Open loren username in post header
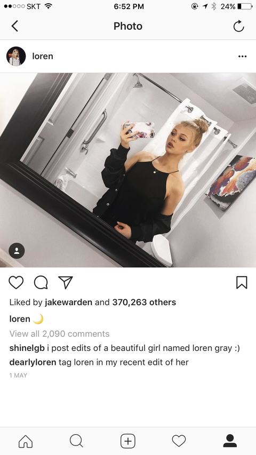 point(42,57)
